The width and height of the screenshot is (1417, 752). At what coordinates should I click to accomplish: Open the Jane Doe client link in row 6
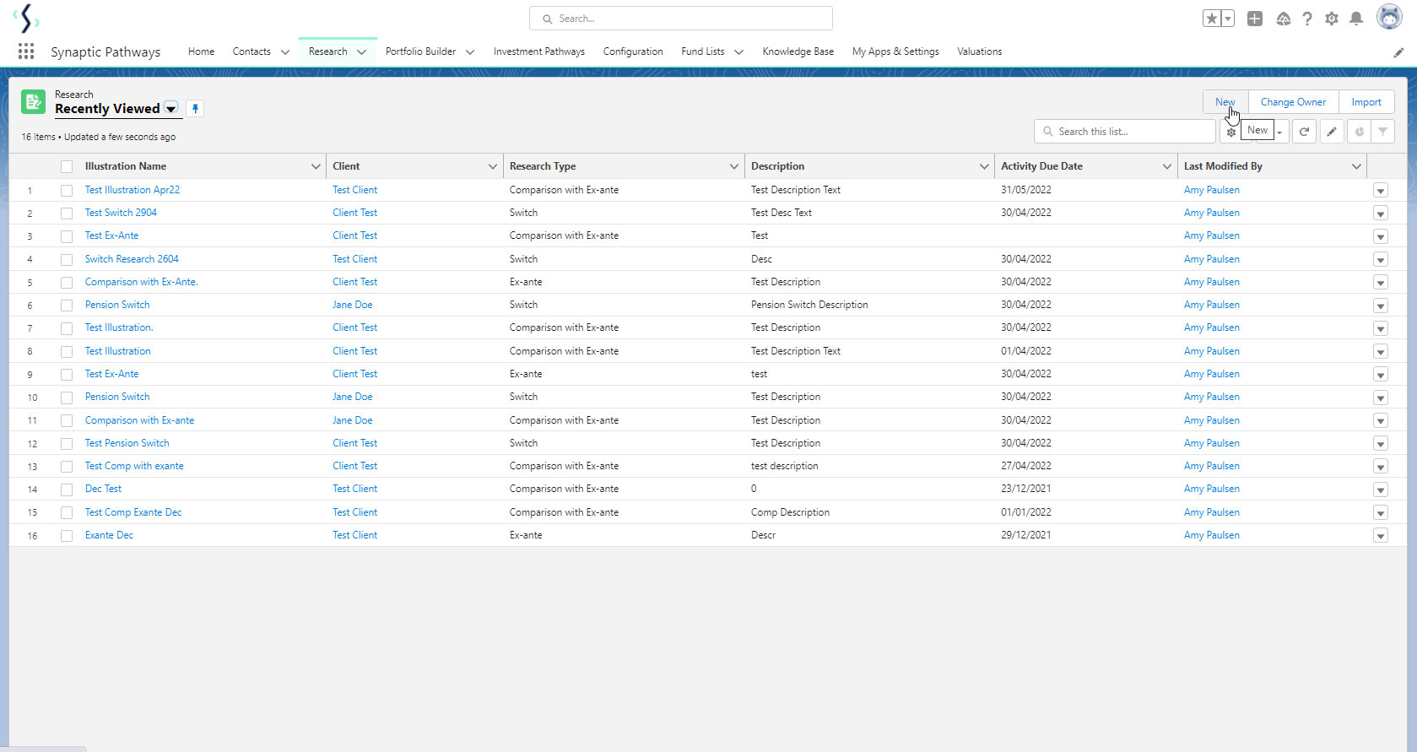point(352,305)
